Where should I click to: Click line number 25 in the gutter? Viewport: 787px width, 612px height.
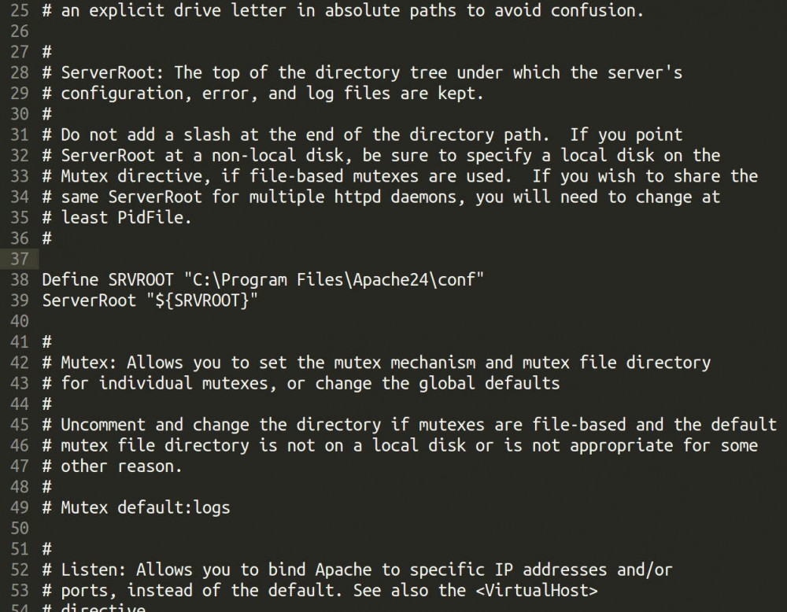coord(20,11)
